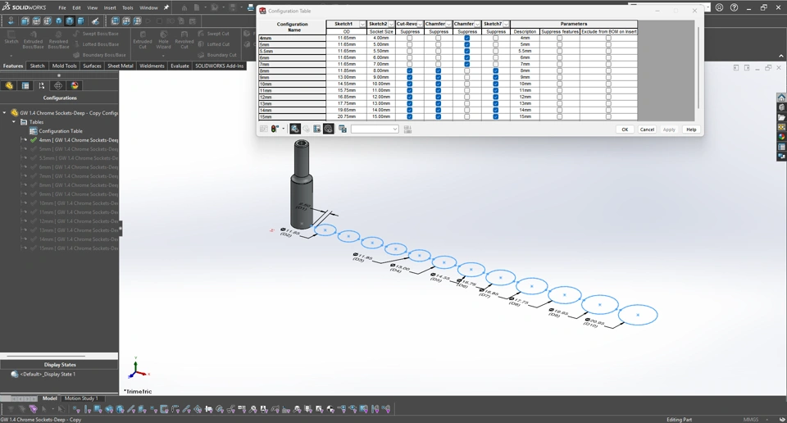Open the FeatureManager design tree tab

(9, 86)
